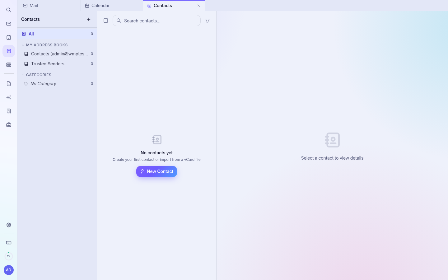Open the AD user avatar menu
448x280 pixels.
coord(9,270)
